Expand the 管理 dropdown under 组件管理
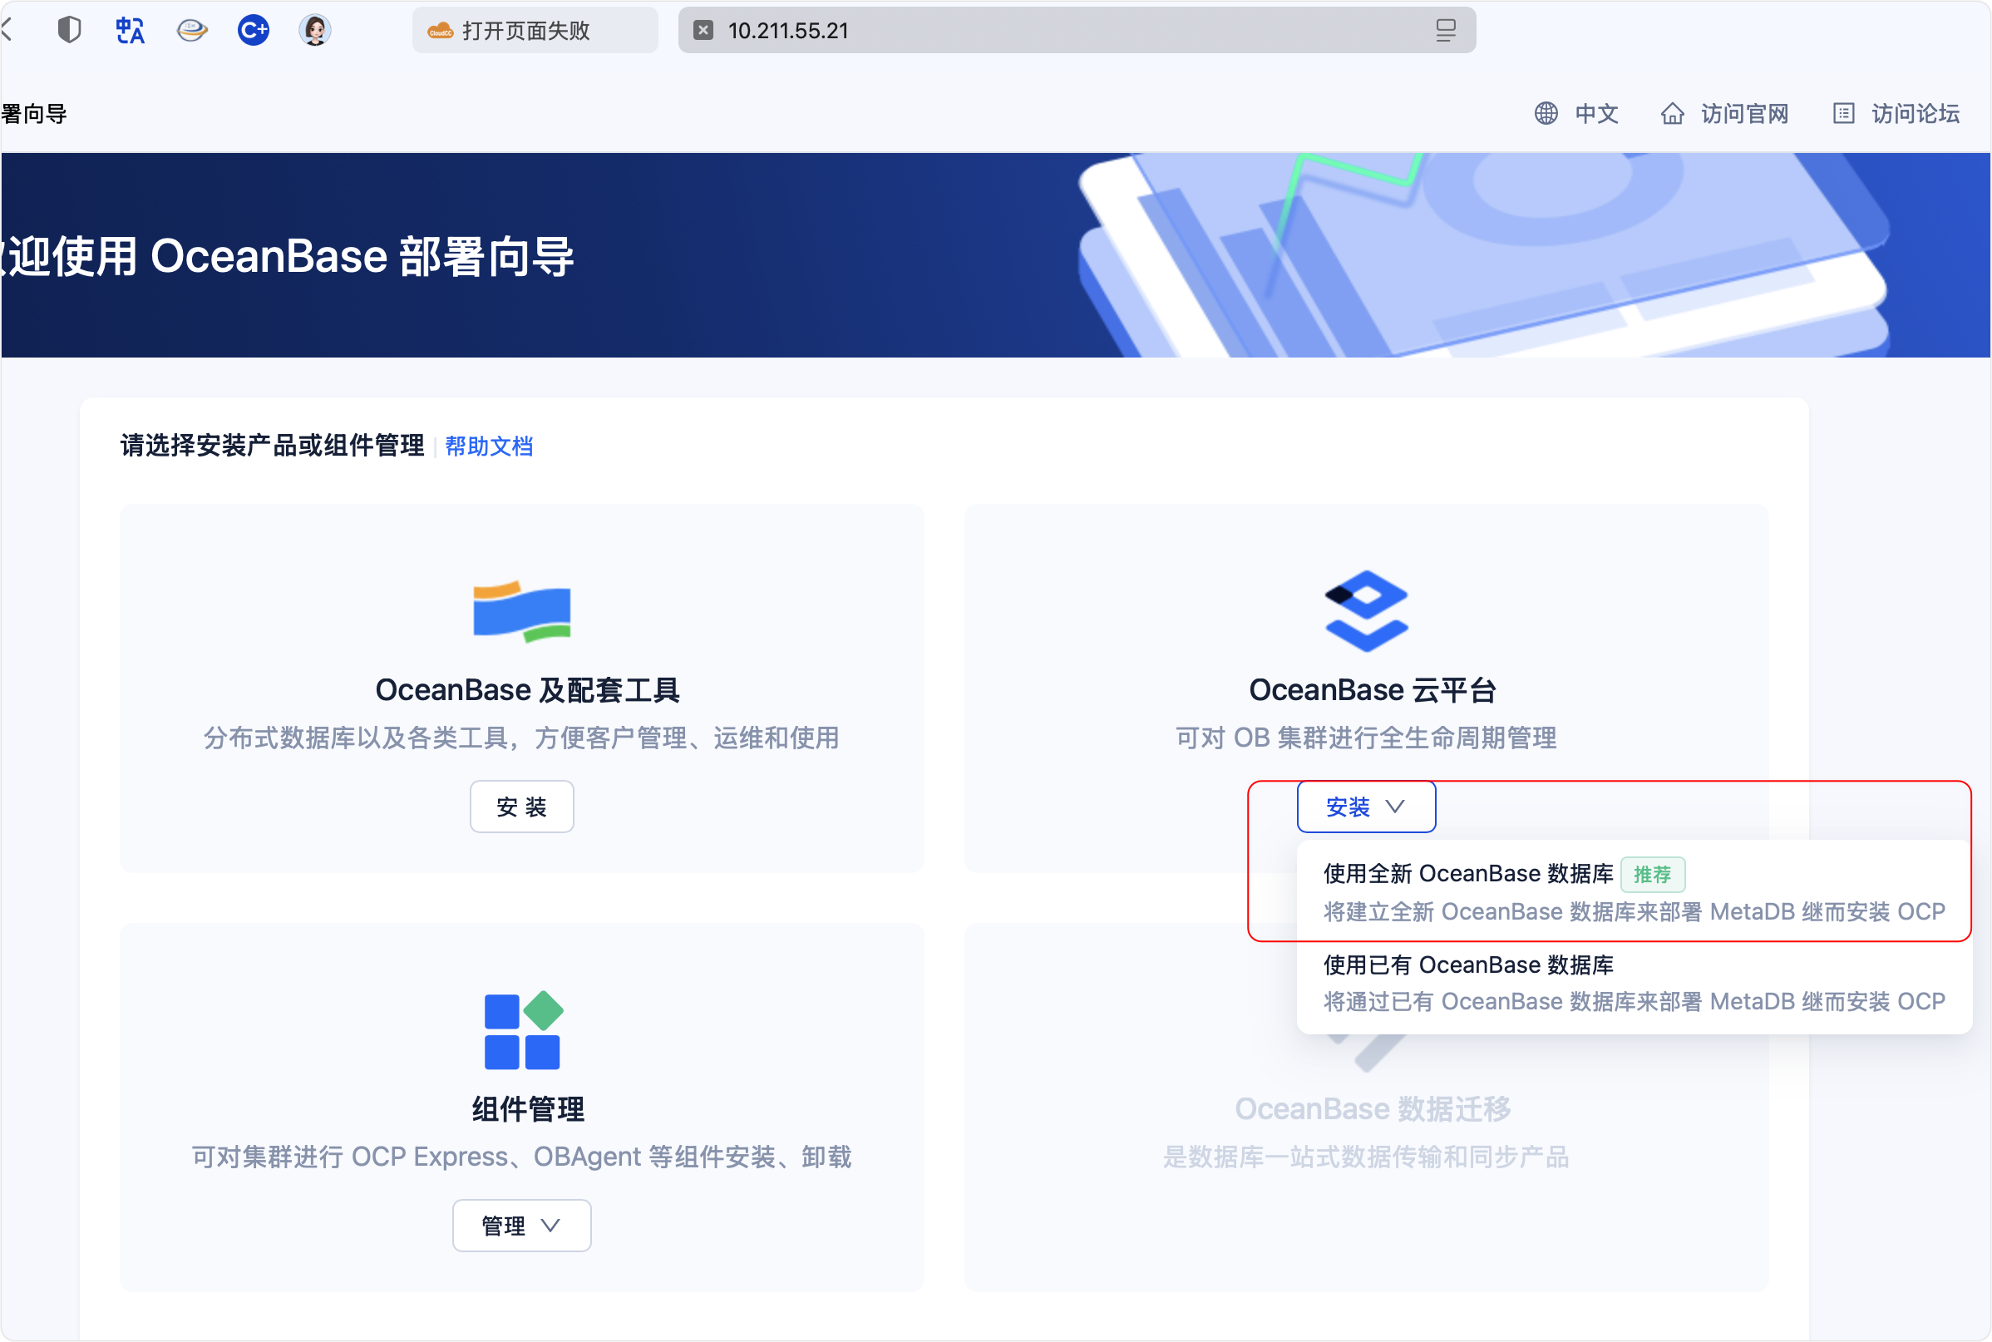The width and height of the screenshot is (1992, 1342). [521, 1226]
